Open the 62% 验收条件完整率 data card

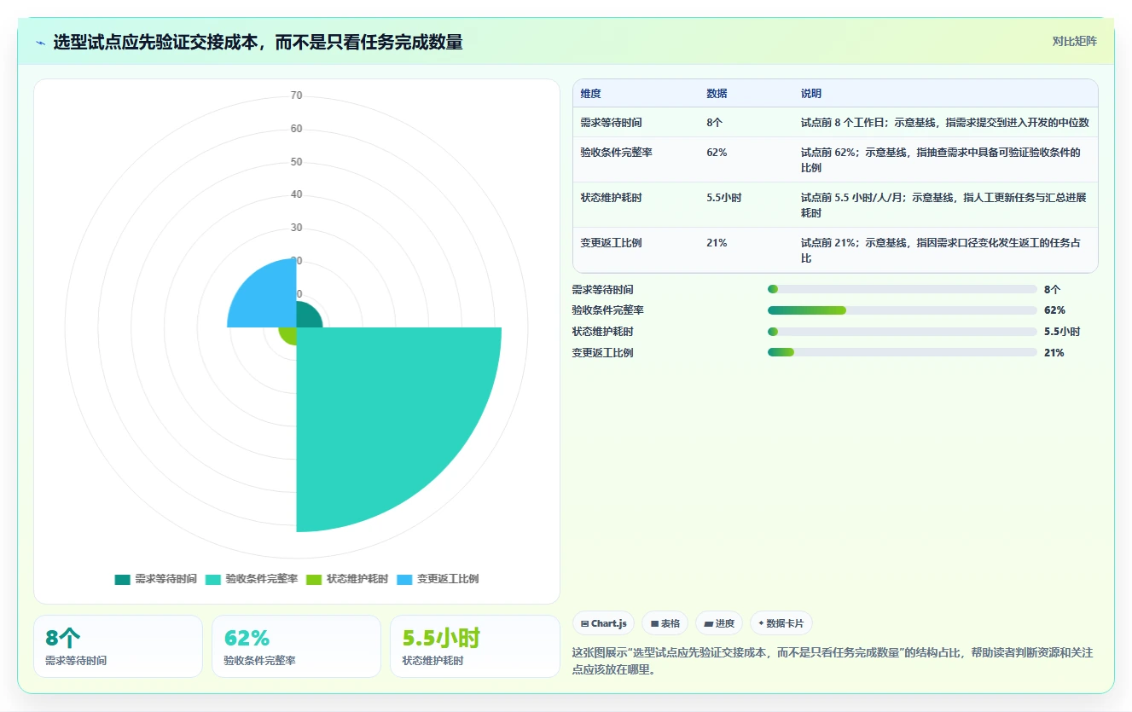pos(296,646)
